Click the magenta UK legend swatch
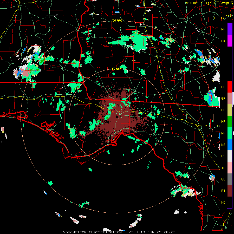 [x=230, y=41]
